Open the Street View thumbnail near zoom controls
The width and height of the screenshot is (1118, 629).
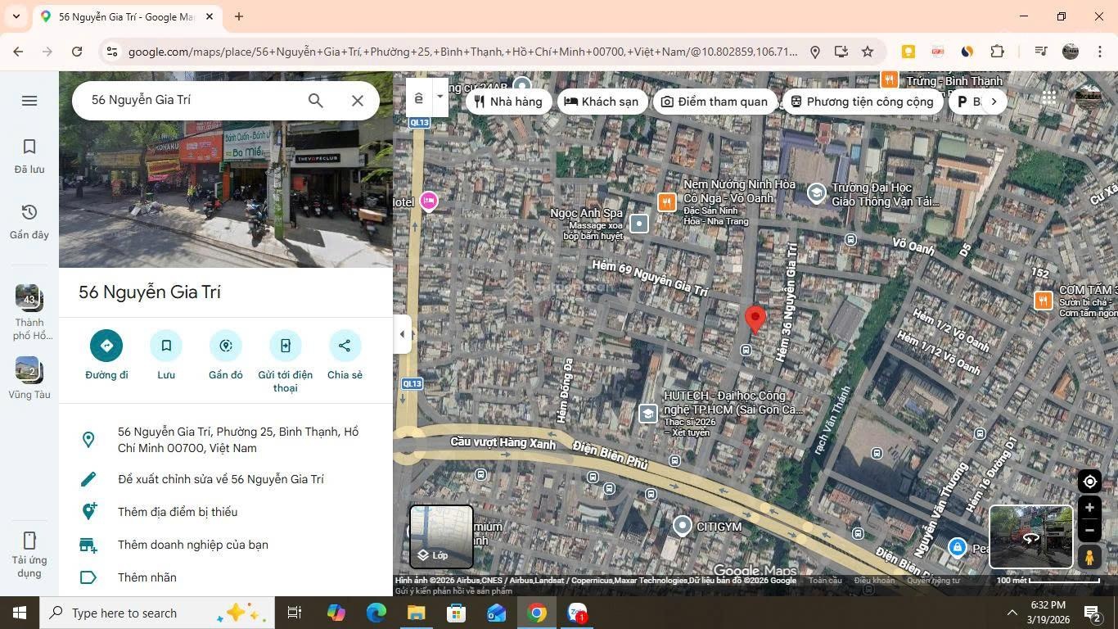(x=1031, y=536)
